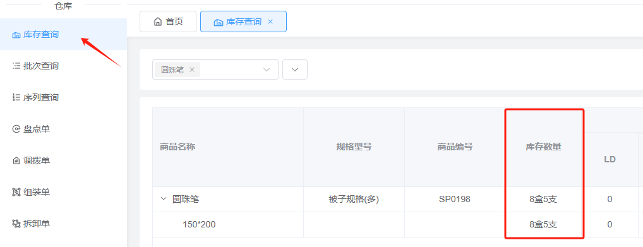
Task: Open the product select dropdown arrow
Action: click(267, 69)
